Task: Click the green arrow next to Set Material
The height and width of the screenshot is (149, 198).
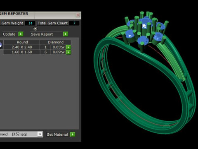Action: pyautogui.click(x=73, y=134)
